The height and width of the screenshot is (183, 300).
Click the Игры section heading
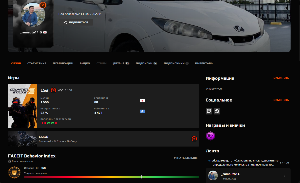pyautogui.click(x=14, y=78)
